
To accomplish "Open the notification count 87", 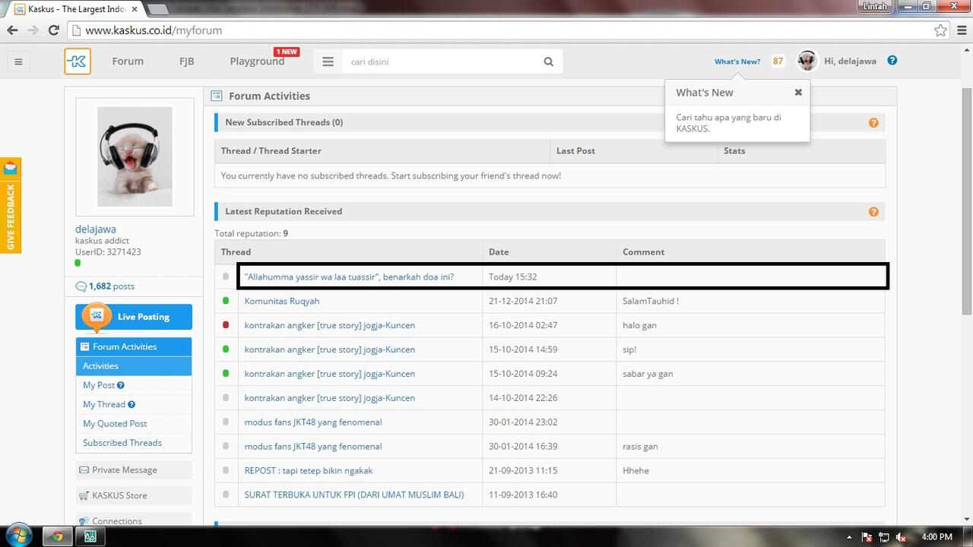I will [x=778, y=61].
